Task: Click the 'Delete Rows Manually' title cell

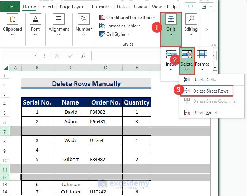Action: [86, 83]
